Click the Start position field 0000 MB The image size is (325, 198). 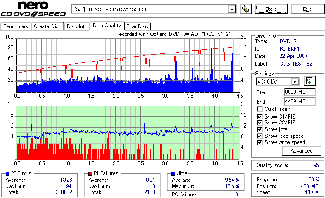point(300,92)
